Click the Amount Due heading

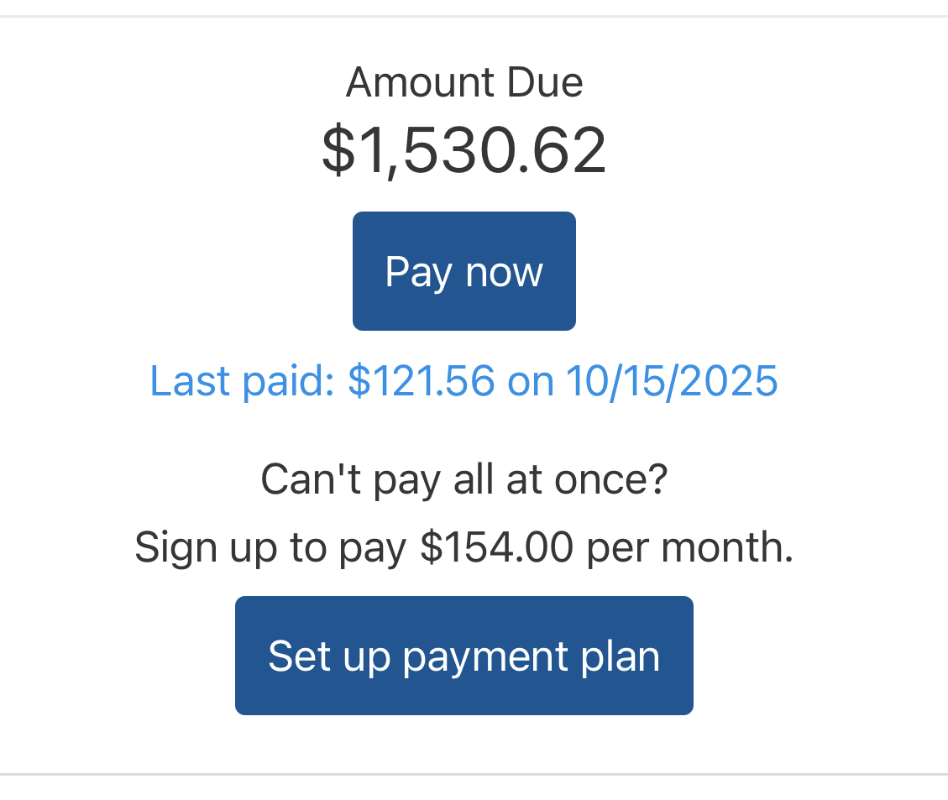tap(464, 82)
